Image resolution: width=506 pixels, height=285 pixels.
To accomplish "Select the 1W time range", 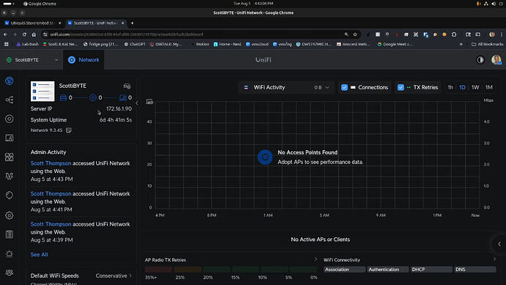I will click(475, 87).
